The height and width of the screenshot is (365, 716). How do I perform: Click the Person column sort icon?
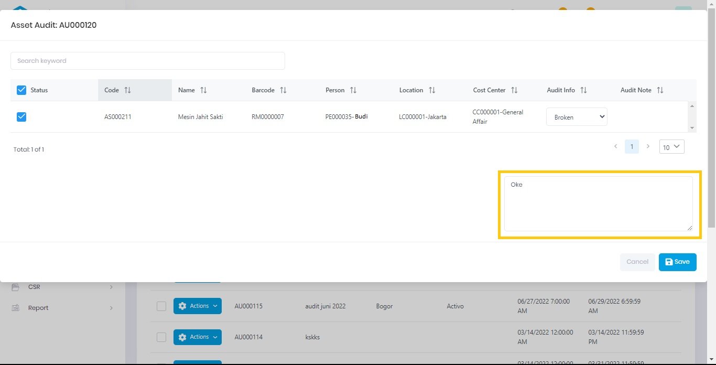click(x=353, y=90)
